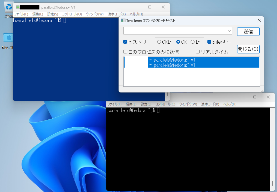Maximize the bottom black terminal window

(x=255, y=97)
